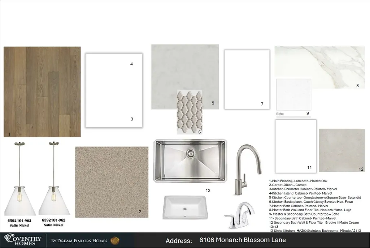
Task: Click the Coventry Homes logo
Action: tap(23, 240)
